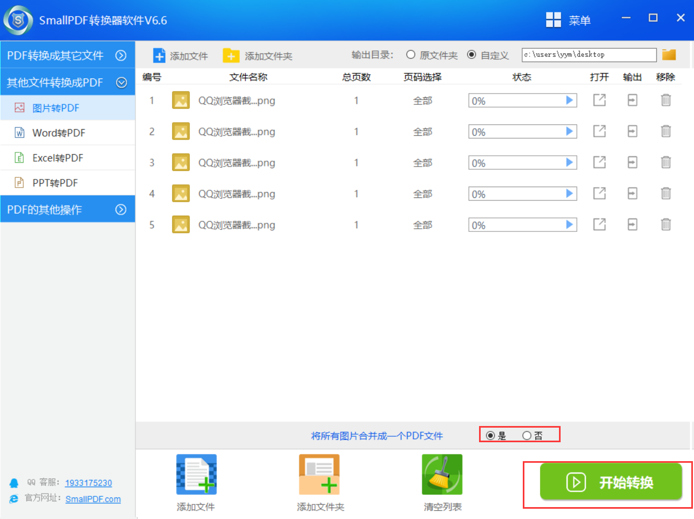Viewport: 694px width, 519px height.
Task: Remove file 4 with the trash icon
Action: point(666,194)
